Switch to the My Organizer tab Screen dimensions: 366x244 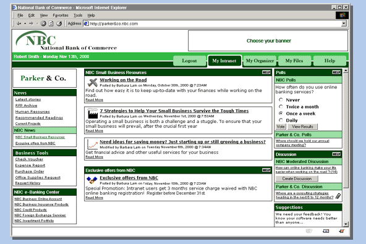click(260, 61)
